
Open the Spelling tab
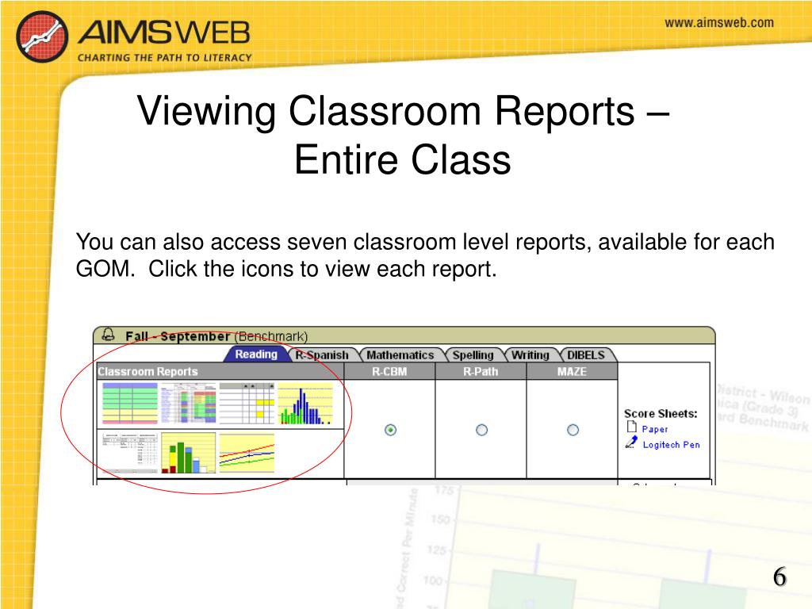click(473, 354)
